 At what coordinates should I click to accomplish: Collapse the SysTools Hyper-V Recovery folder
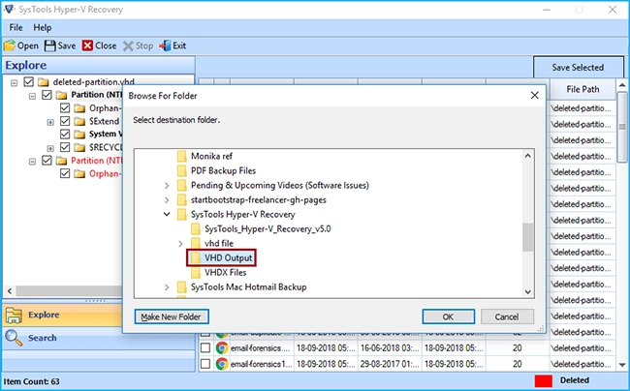167,214
